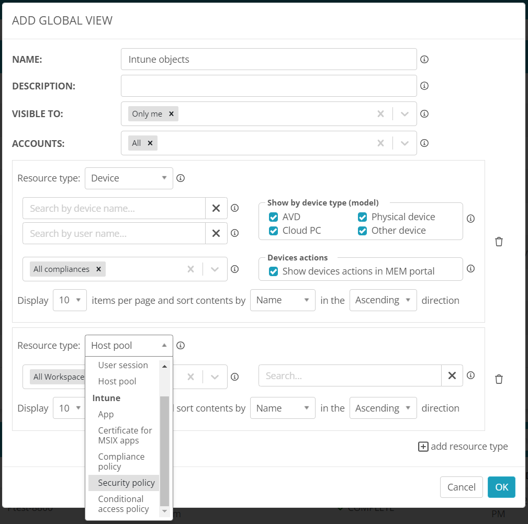Open the first Ascending direction dropdown

(x=383, y=300)
